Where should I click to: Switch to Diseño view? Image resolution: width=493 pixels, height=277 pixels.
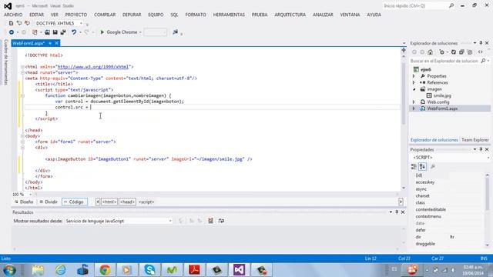coord(24,202)
